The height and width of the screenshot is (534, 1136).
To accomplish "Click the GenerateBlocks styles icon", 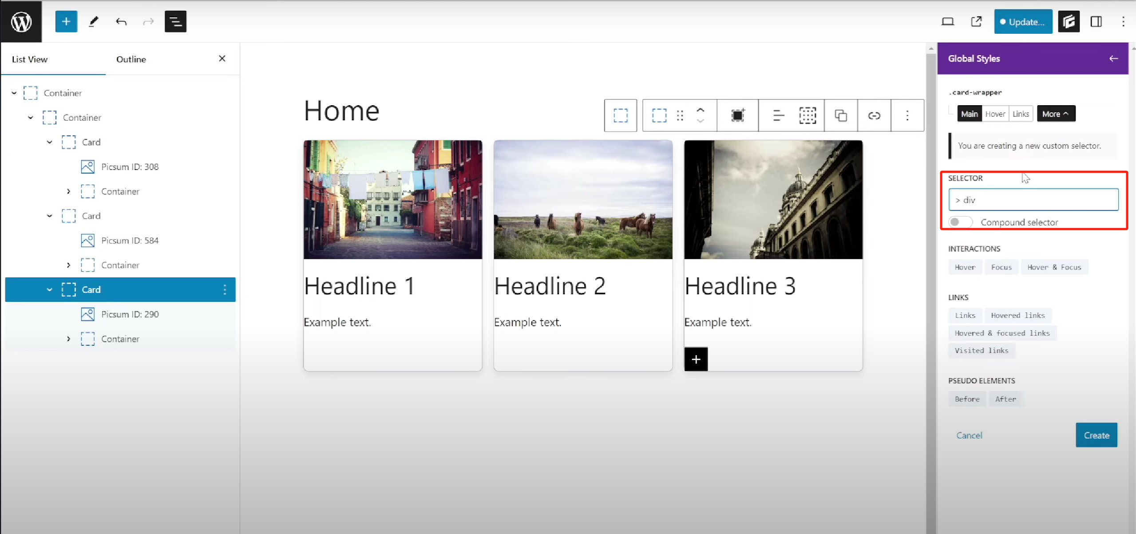I will (x=1068, y=21).
